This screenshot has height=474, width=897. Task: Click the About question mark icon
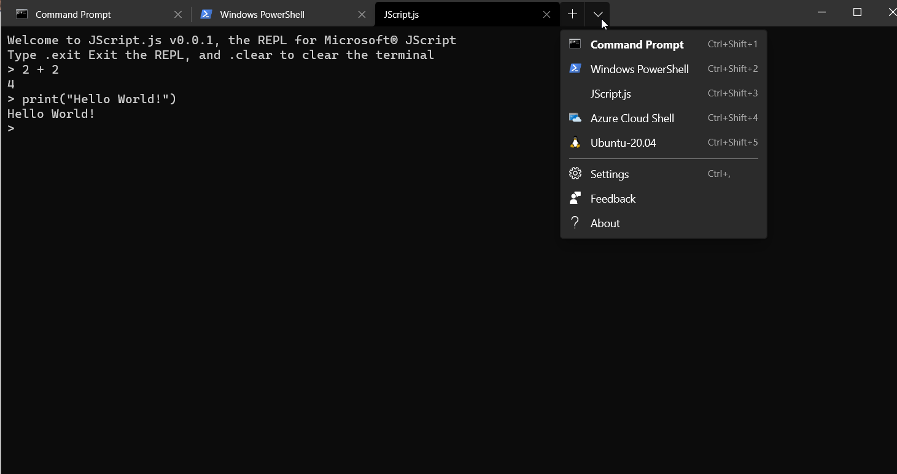pos(575,222)
